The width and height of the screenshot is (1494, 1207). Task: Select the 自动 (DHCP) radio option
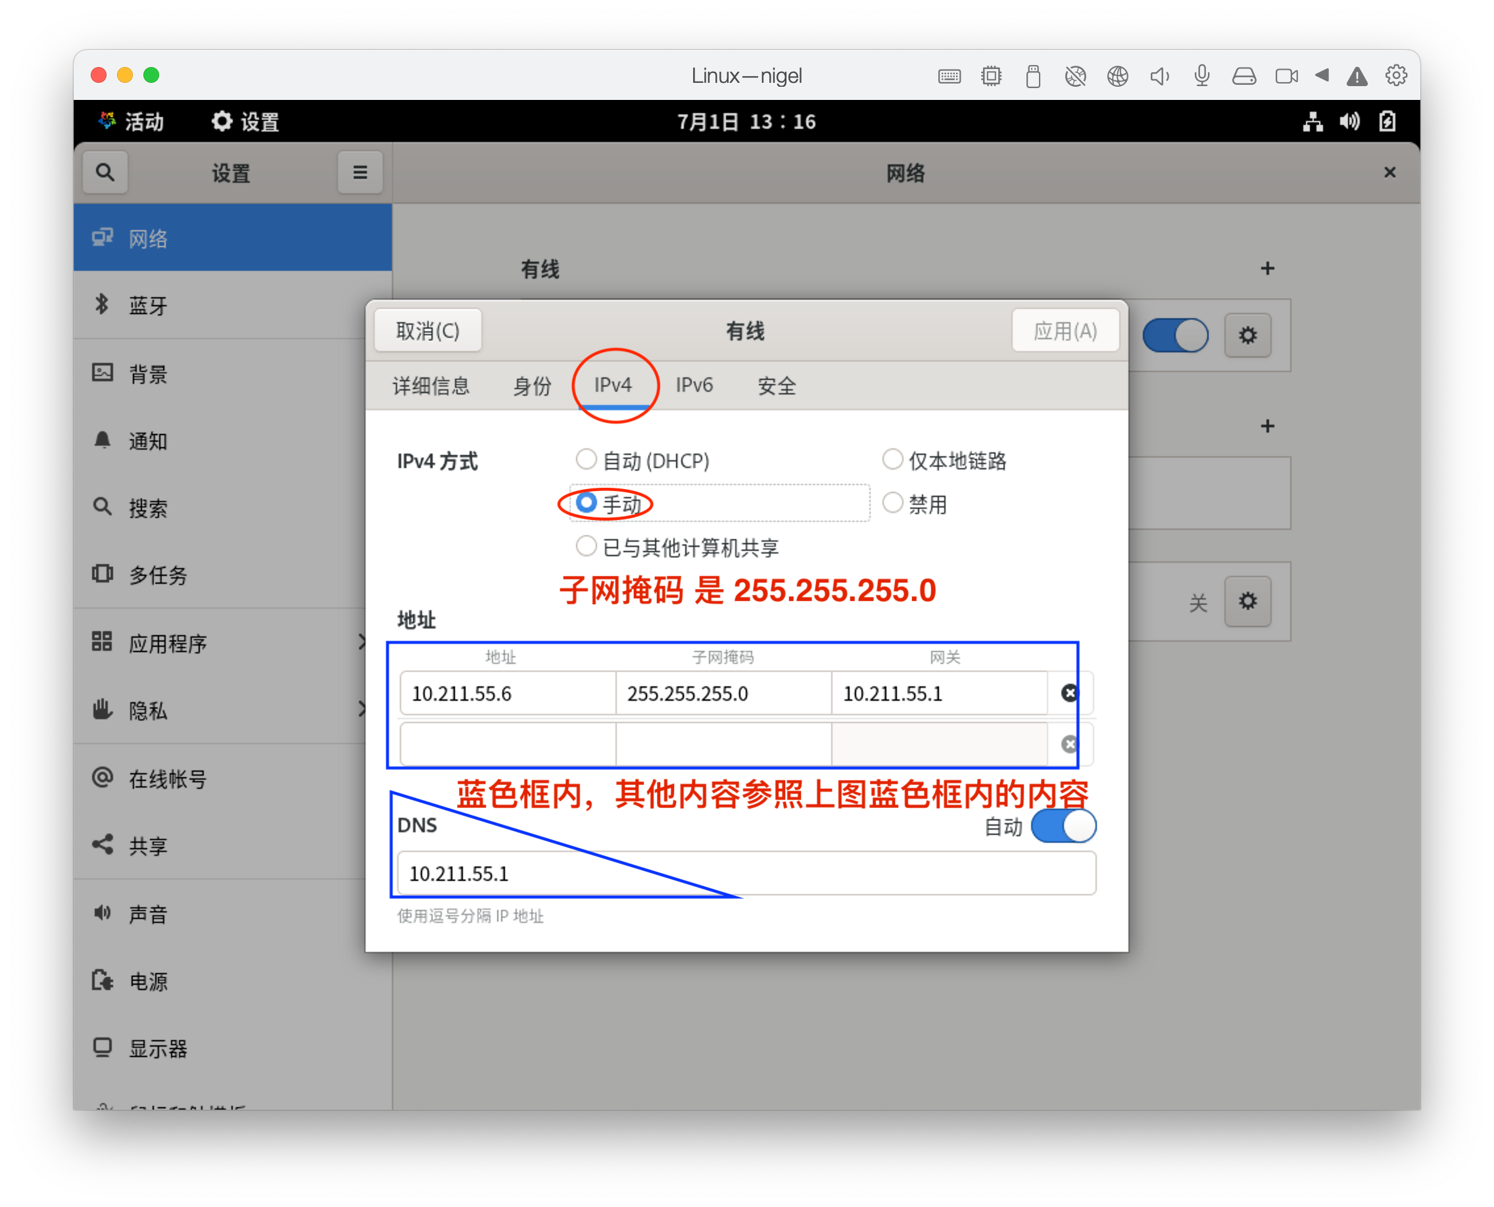642,460
